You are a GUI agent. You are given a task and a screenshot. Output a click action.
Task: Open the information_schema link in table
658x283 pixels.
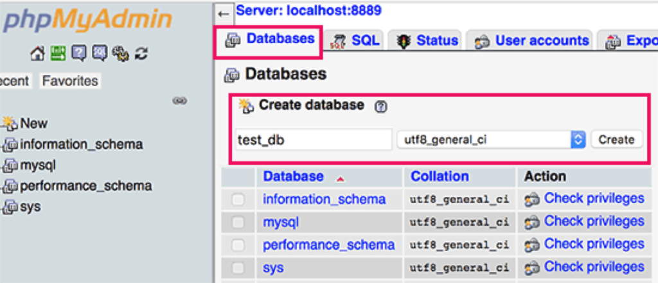(x=325, y=199)
